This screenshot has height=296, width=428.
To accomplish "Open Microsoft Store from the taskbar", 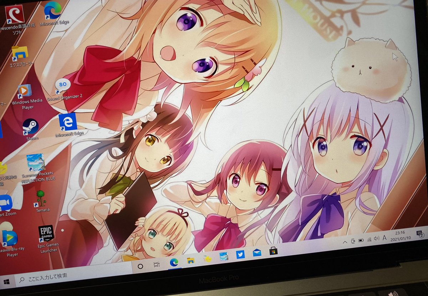I will (274, 251).
